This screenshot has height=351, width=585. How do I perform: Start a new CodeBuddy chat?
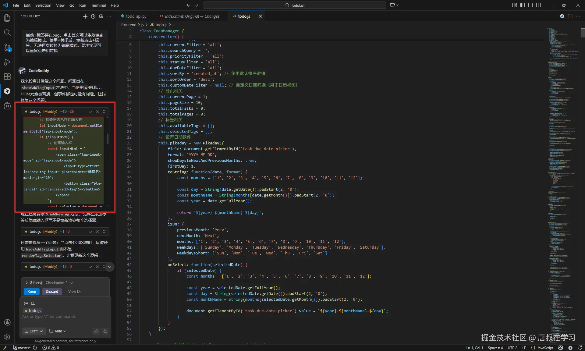pos(85,16)
